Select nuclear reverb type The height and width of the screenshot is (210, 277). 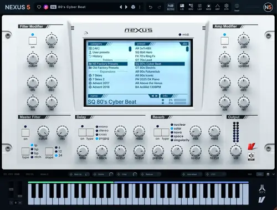(178, 125)
